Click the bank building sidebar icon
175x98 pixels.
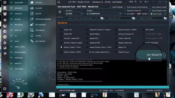[5, 8]
